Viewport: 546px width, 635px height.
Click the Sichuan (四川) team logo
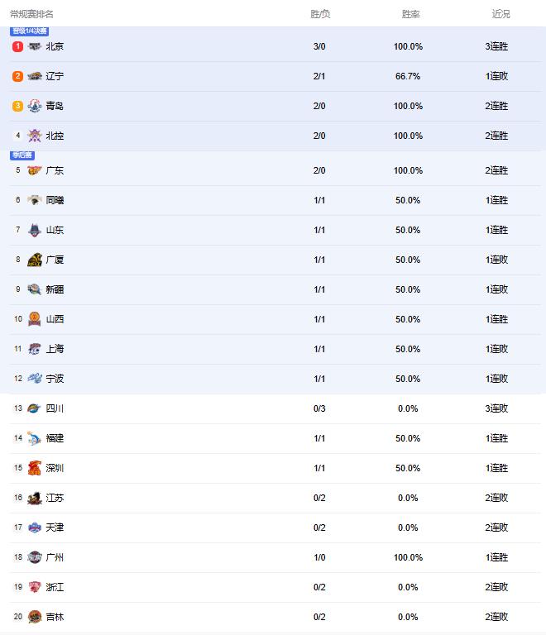[x=34, y=408]
